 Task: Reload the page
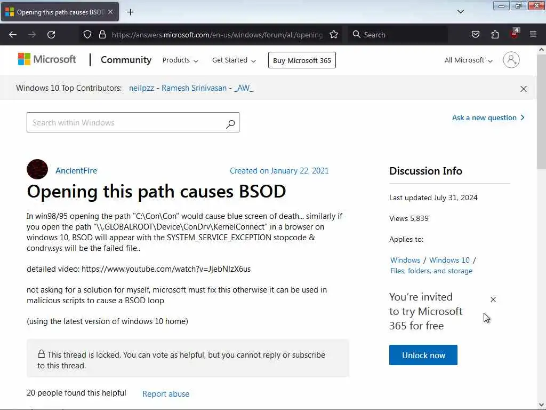pyautogui.click(x=51, y=35)
